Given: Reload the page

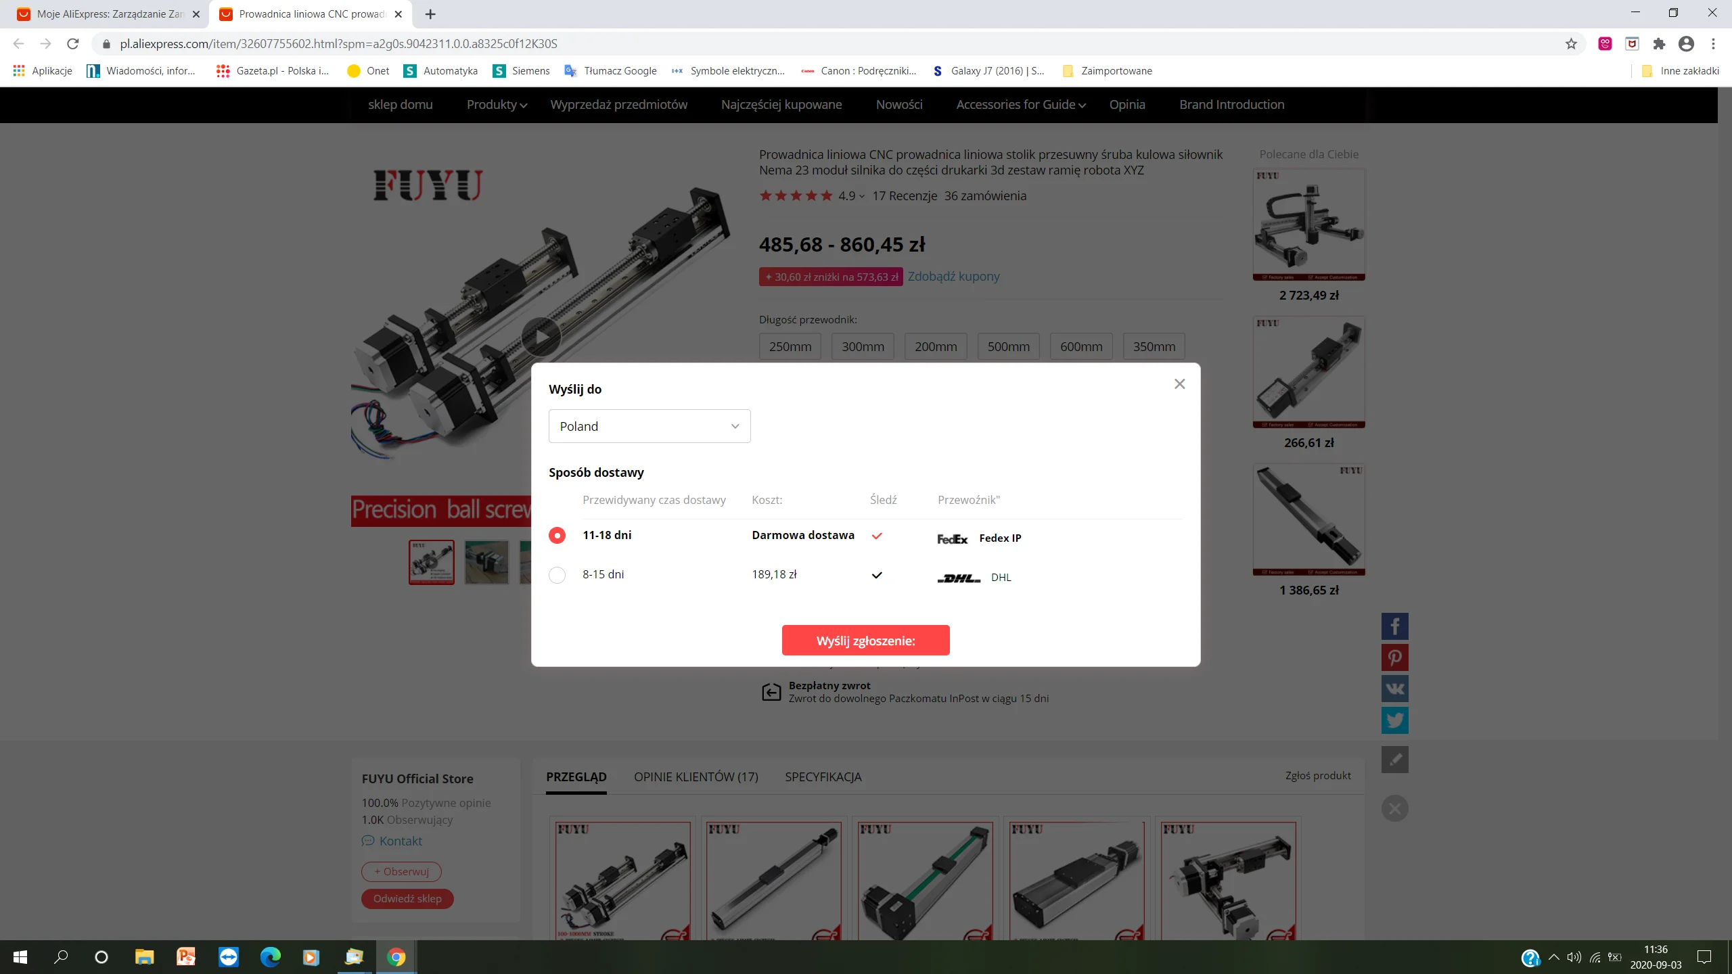Looking at the screenshot, I should (73, 44).
